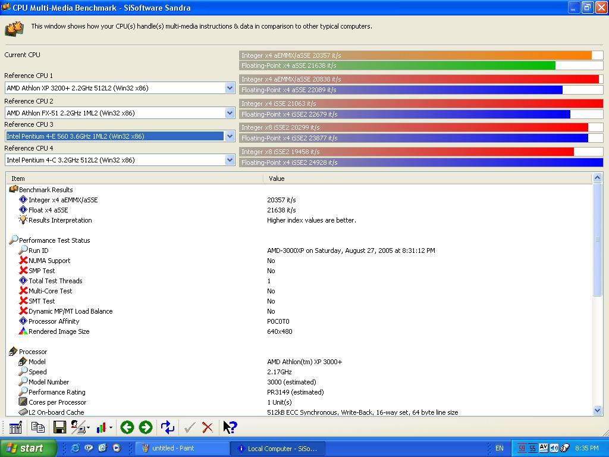Click the blue Floating-Point 24928 it/s bar

point(421,162)
